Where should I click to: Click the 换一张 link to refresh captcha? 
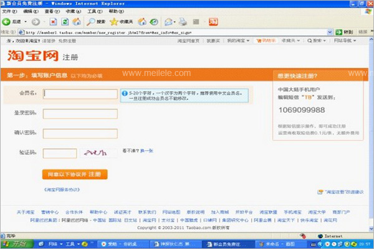tap(146, 151)
